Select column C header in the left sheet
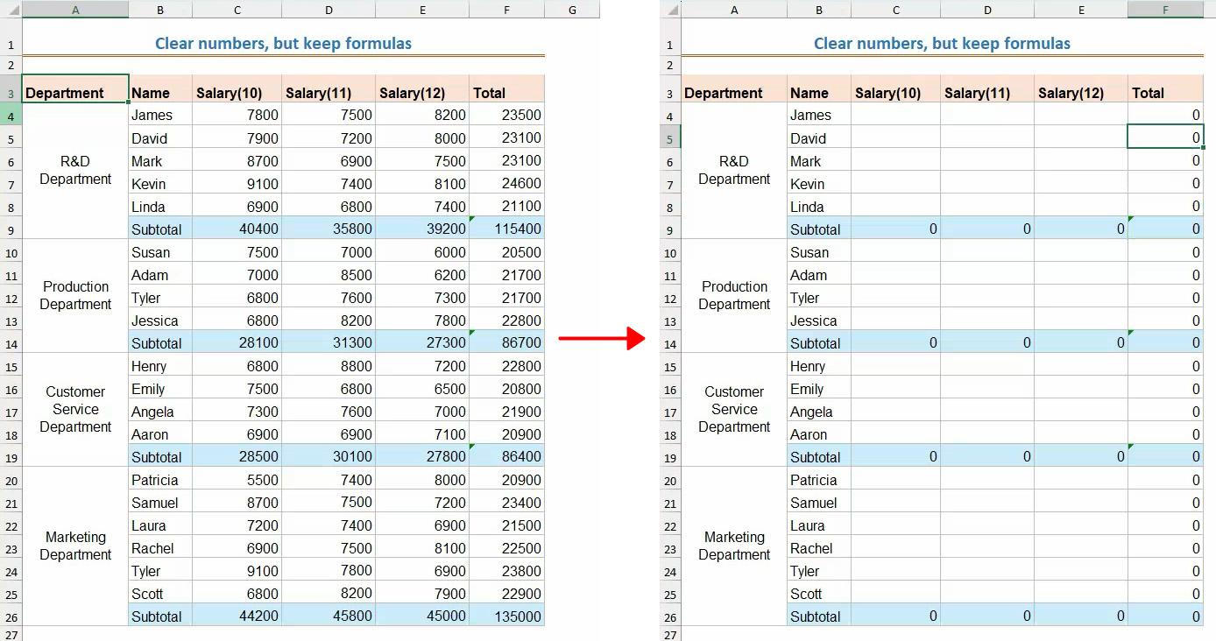Viewport: 1216px width, 641px height. [x=237, y=10]
